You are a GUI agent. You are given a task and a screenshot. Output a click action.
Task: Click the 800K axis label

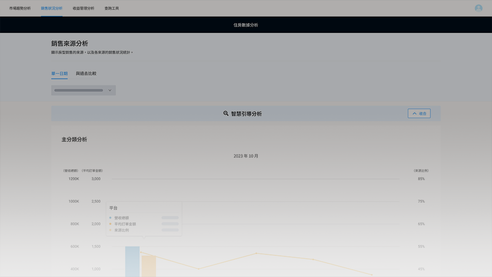click(x=75, y=224)
